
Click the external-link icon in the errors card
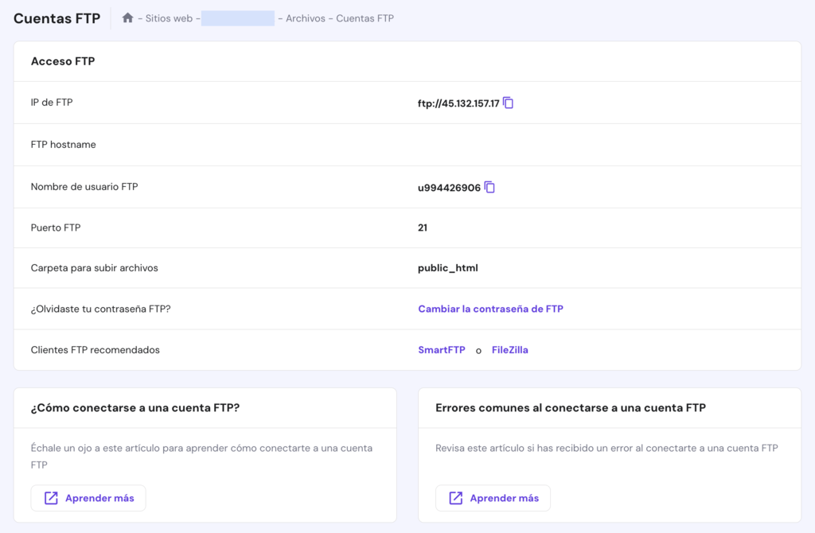[455, 498]
